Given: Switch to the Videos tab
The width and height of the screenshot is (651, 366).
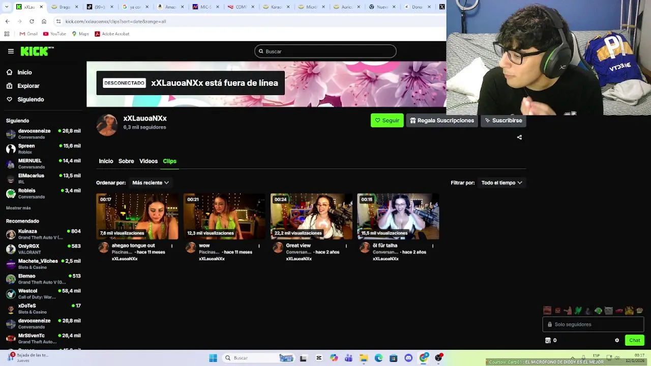Looking at the screenshot, I should [149, 161].
